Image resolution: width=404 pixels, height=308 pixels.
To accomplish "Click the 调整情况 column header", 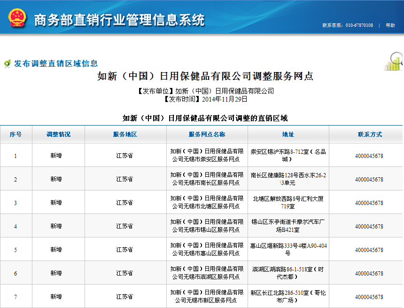I will [59, 134].
